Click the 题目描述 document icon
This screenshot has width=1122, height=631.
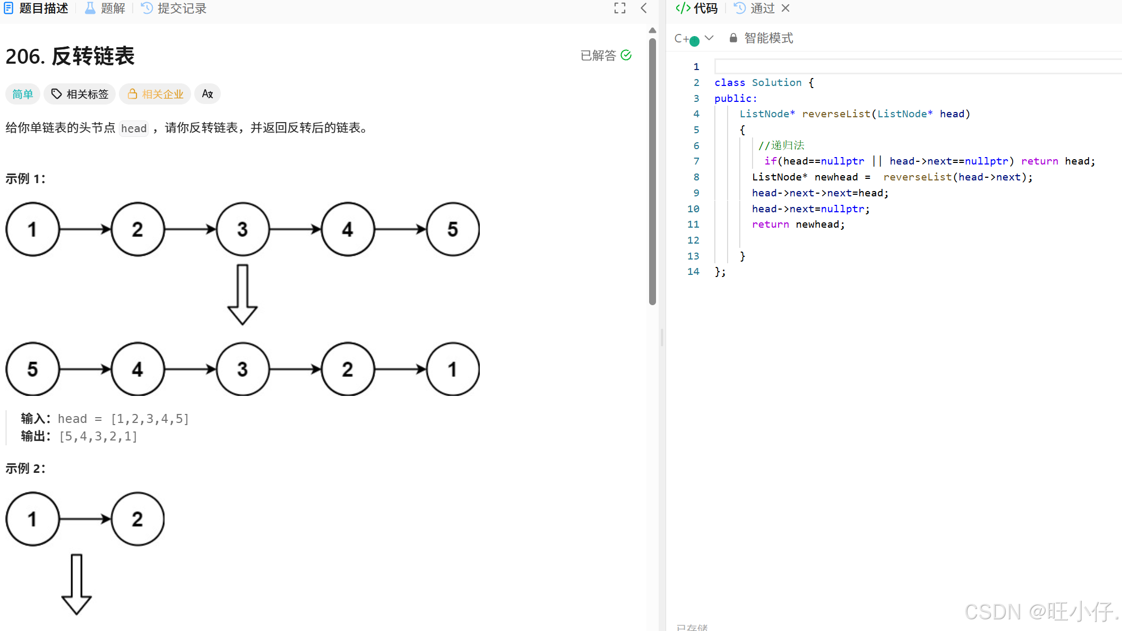(x=9, y=8)
